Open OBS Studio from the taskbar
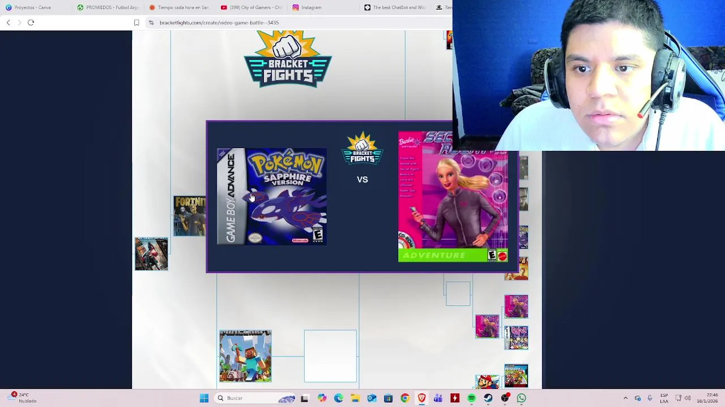The width and height of the screenshot is (725, 407). coord(505,398)
